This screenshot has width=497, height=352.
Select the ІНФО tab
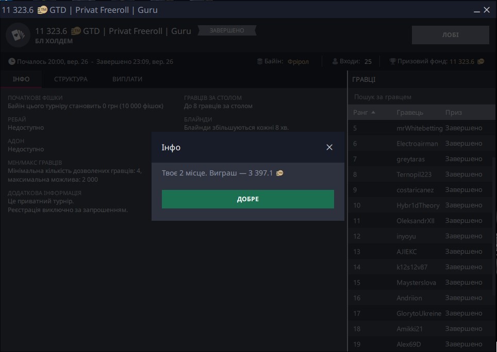pos(21,79)
